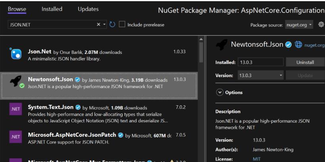Click verified badge beside System.Text.Json
Viewport: 325px width, 162px height.
78,107
